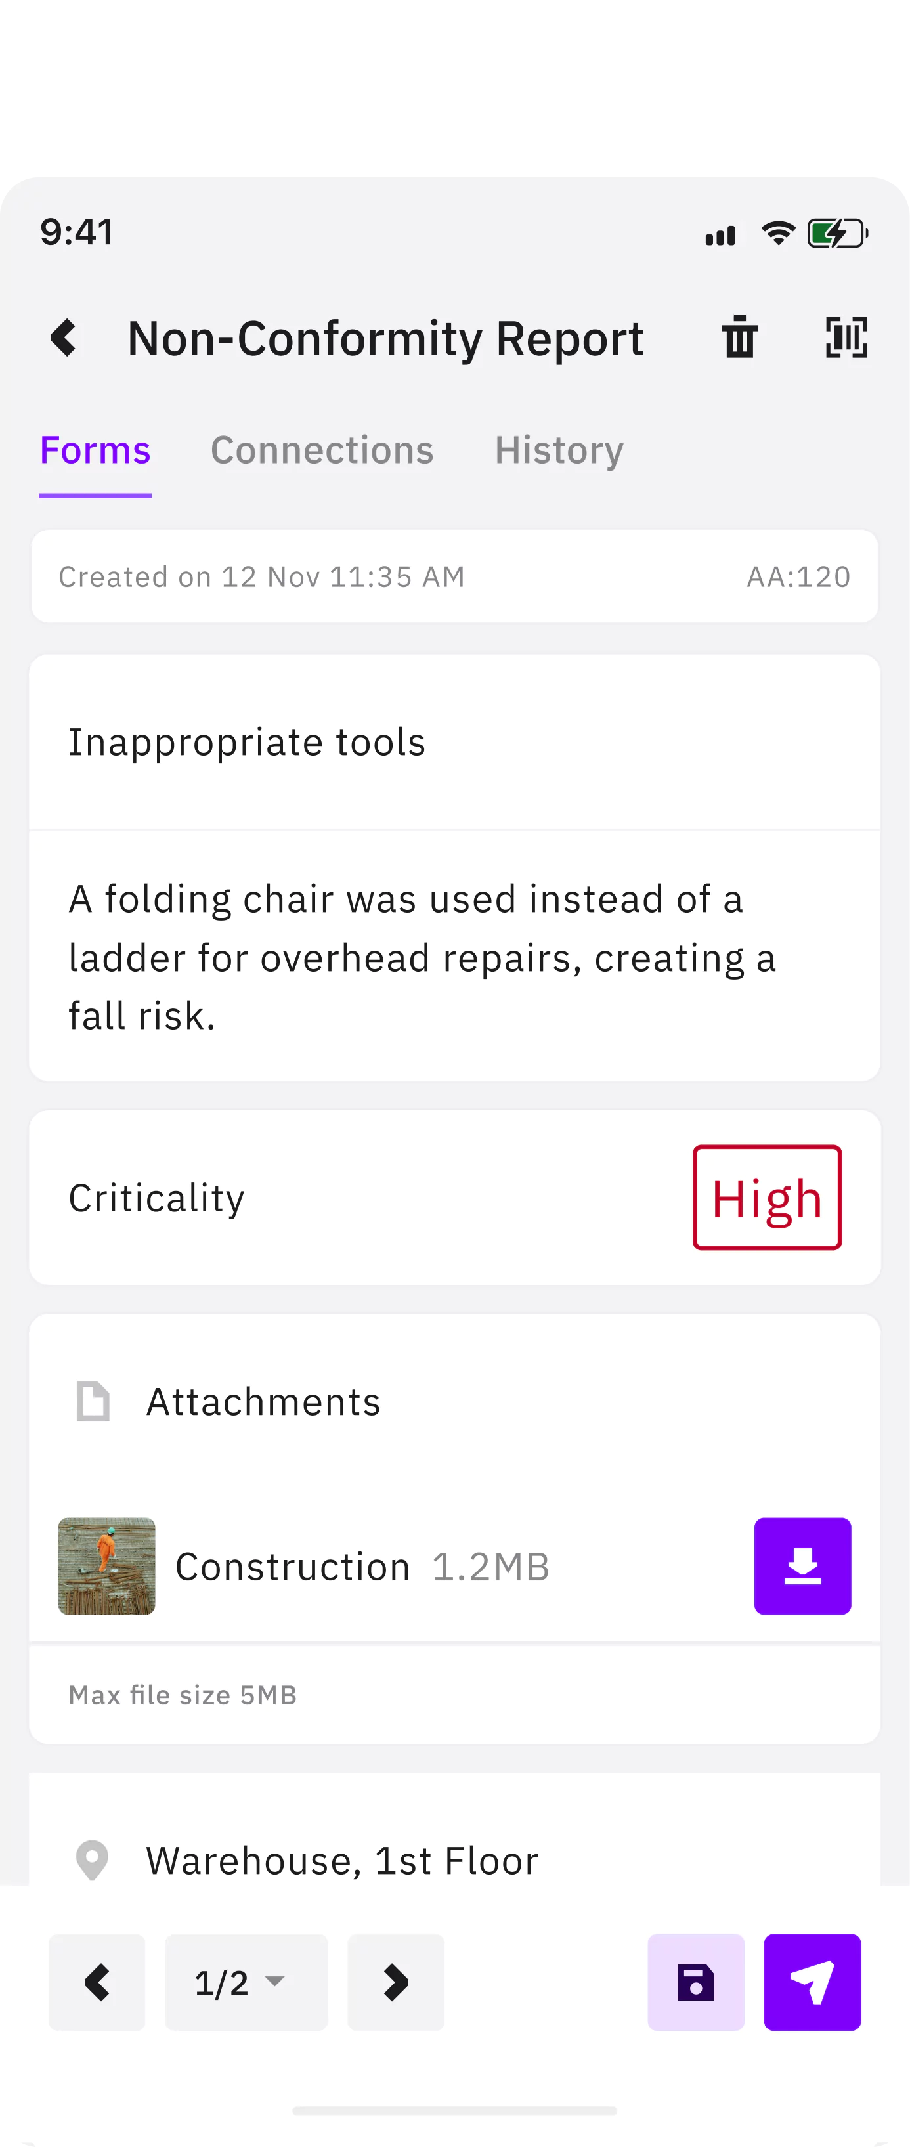Switch to the History tab
Viewport: 910px width, 2147px height.
click(x=558, y=450)
